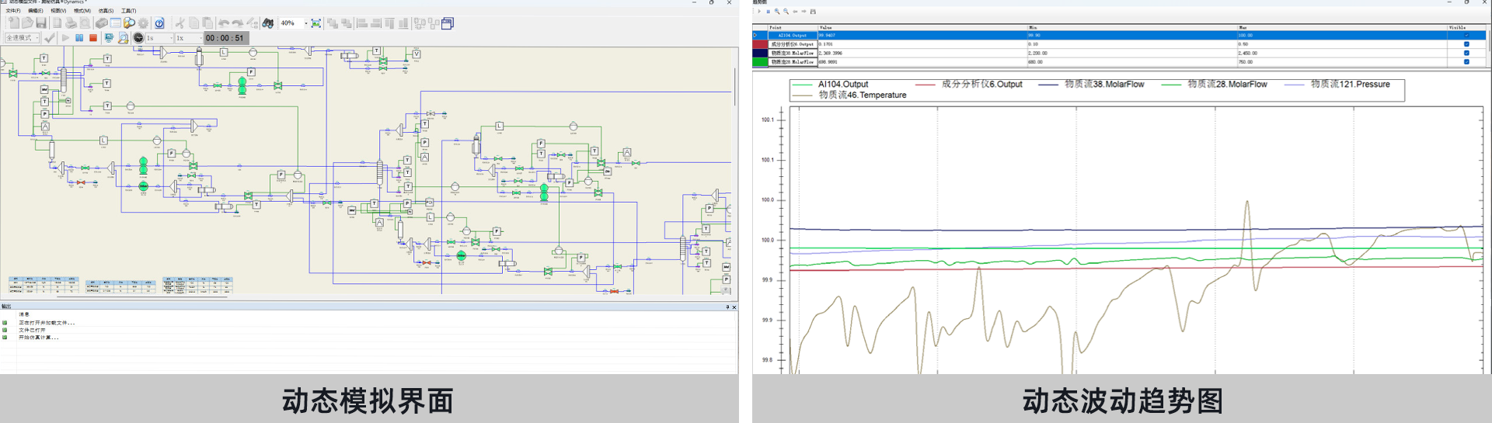Click the Fit to window icon
1492x423 pixels.
[x=316, y=23]
